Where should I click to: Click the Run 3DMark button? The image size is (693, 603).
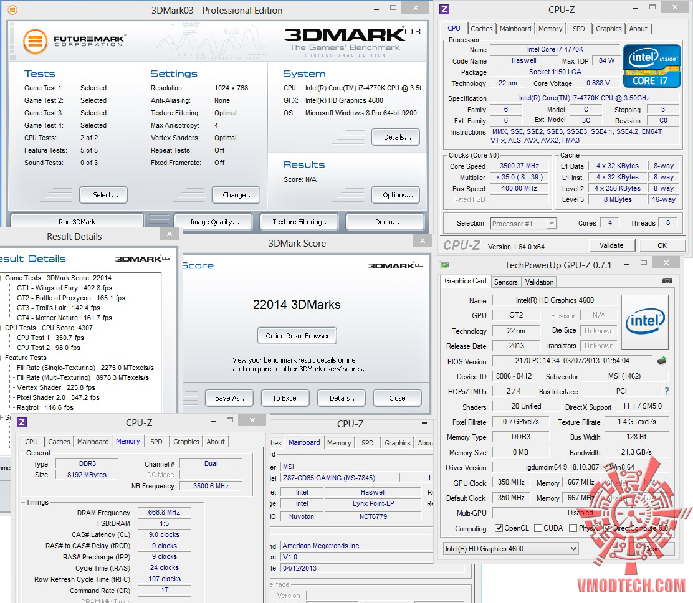tap(77, 222)
